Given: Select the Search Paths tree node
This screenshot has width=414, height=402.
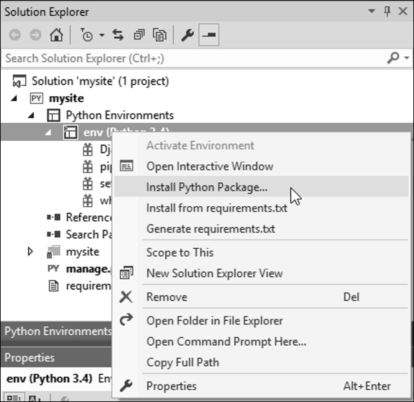Looking at the screenshot, I should click(x=88, y=234).
